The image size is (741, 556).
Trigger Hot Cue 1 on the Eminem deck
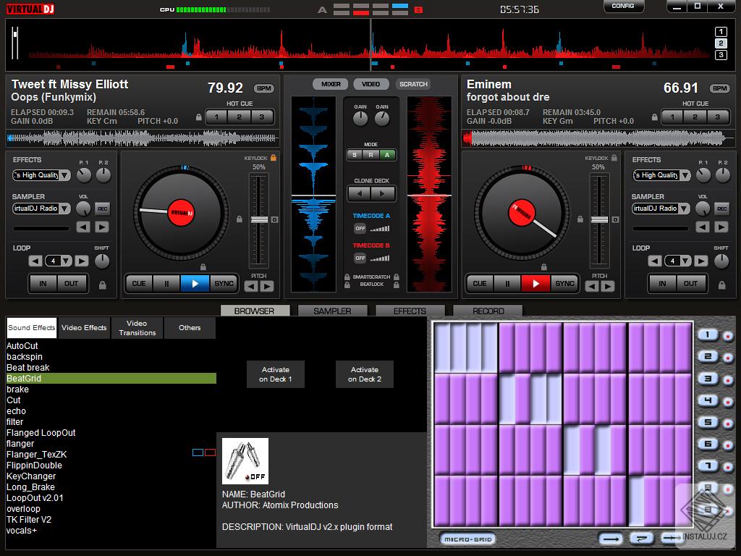tap(671, 117)
